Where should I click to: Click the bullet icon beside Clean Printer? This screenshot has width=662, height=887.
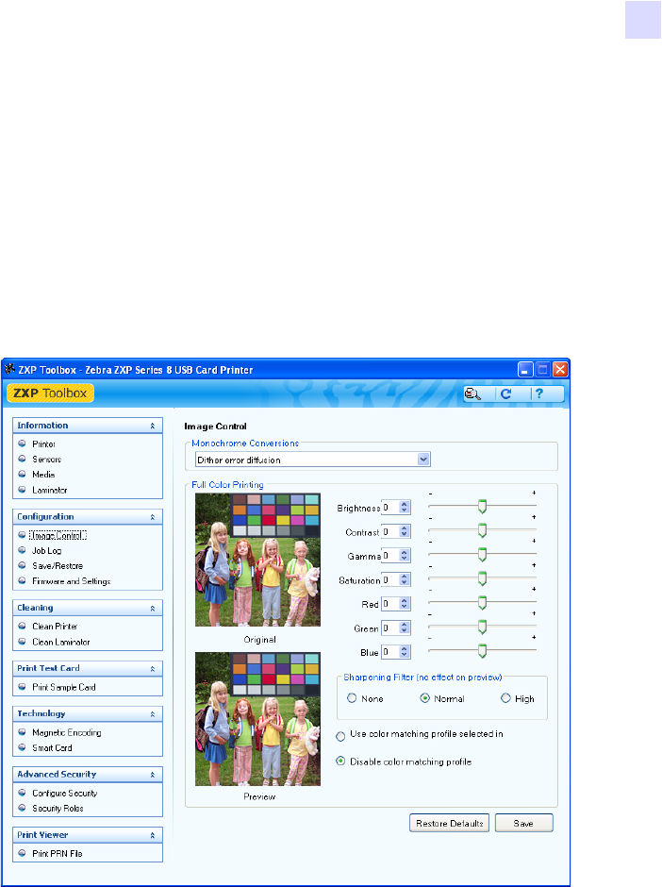click(x=22, y=626)
